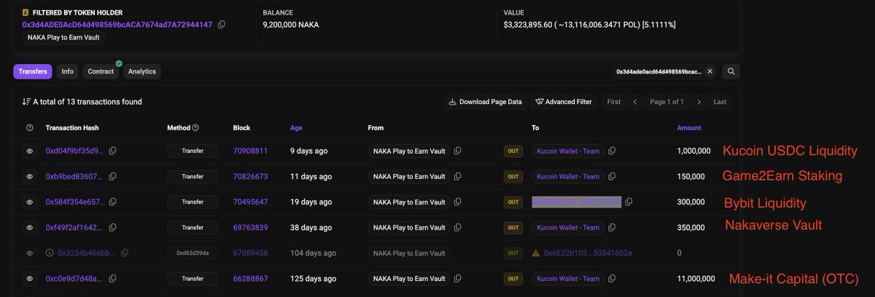
Task: Toggle the Age column header format
Action: pos(296,127)
